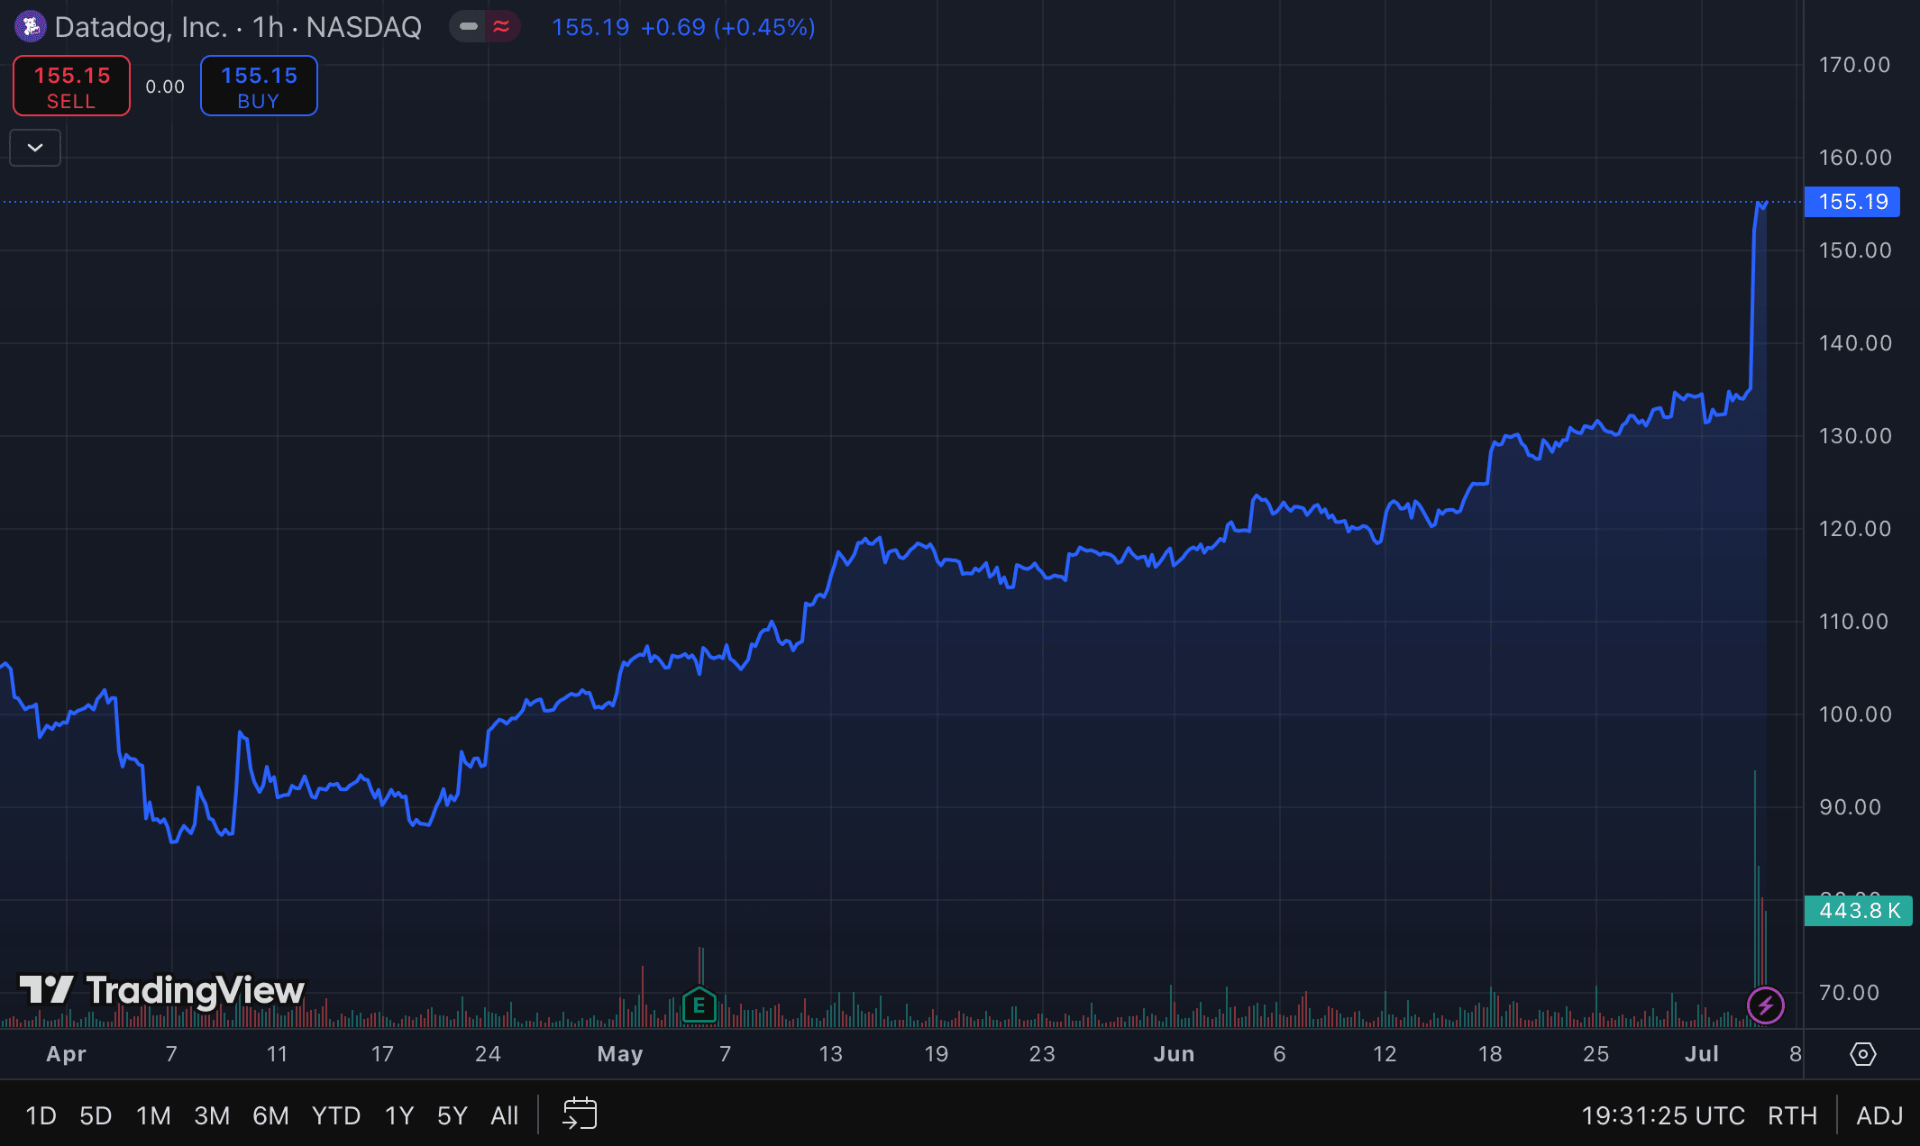Click the NASDAQ exchange label
This screenshot has height=1146, width=1920.
pyautogui.click(x=363, y=27)
